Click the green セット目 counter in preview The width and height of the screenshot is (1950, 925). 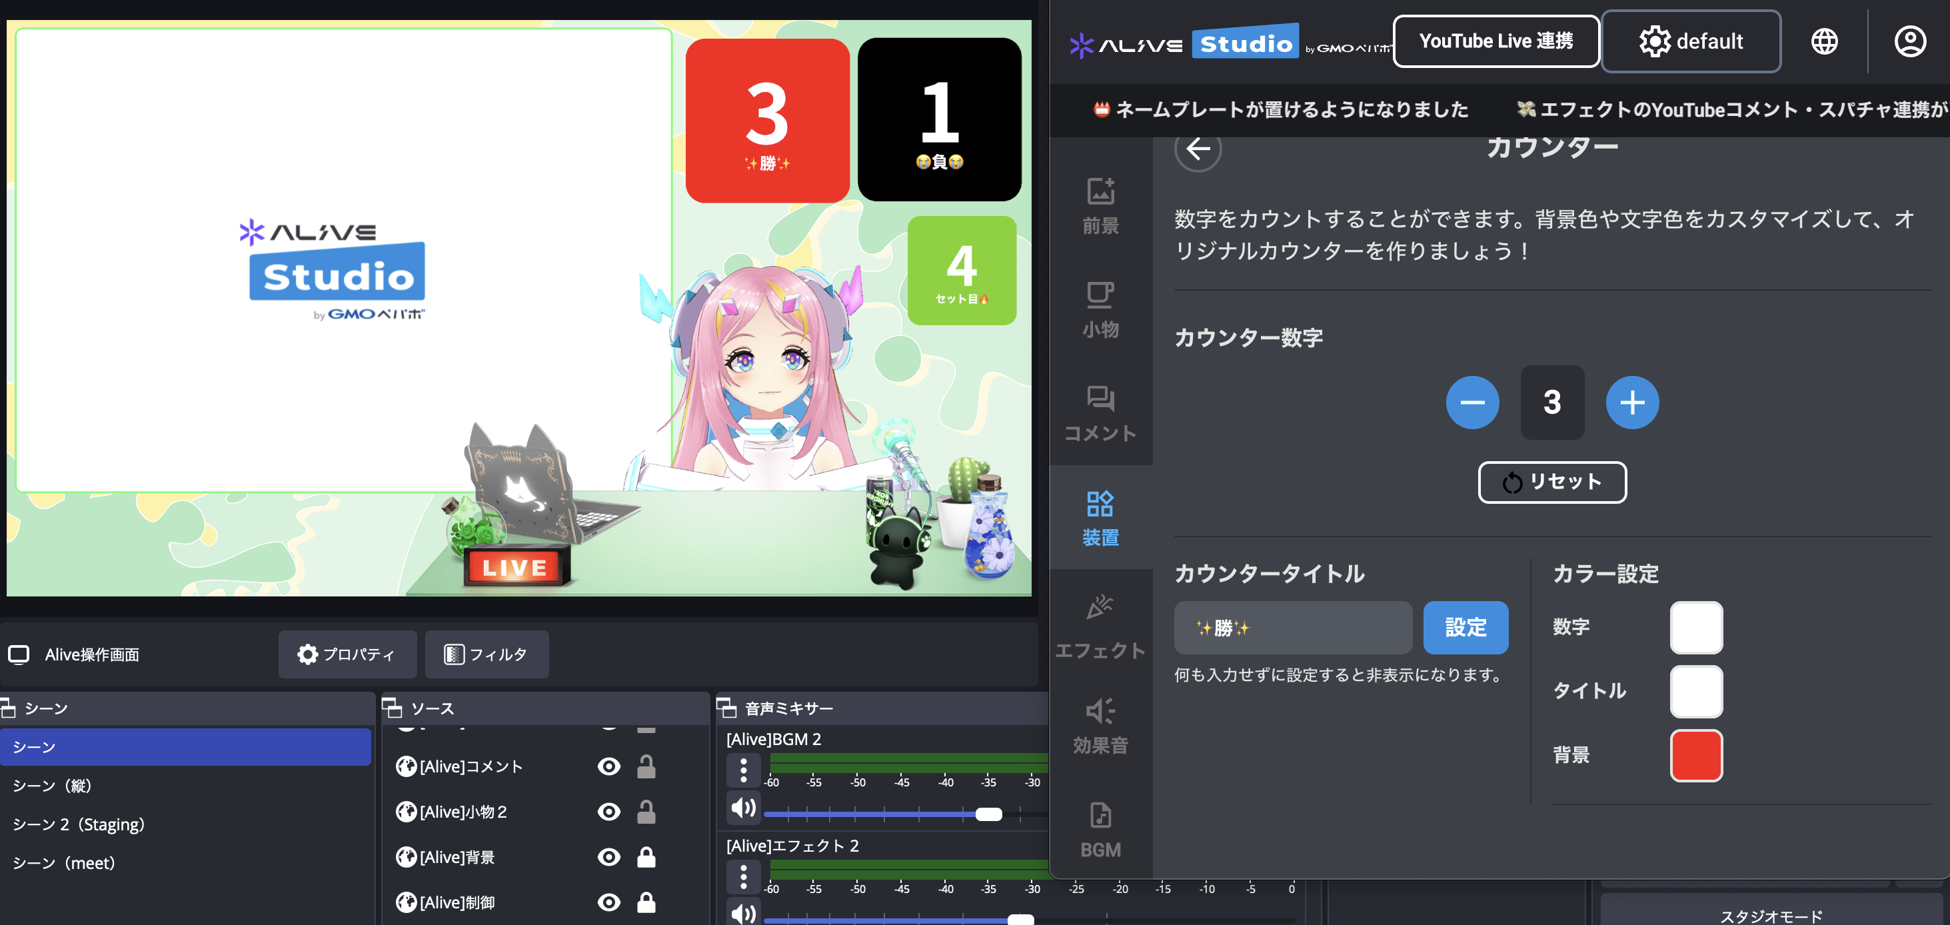tap(962, 270)
